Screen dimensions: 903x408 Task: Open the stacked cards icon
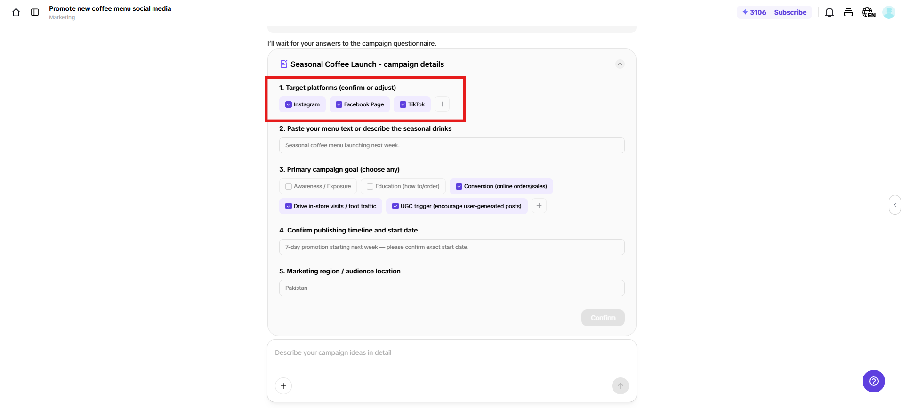[848, 13]
